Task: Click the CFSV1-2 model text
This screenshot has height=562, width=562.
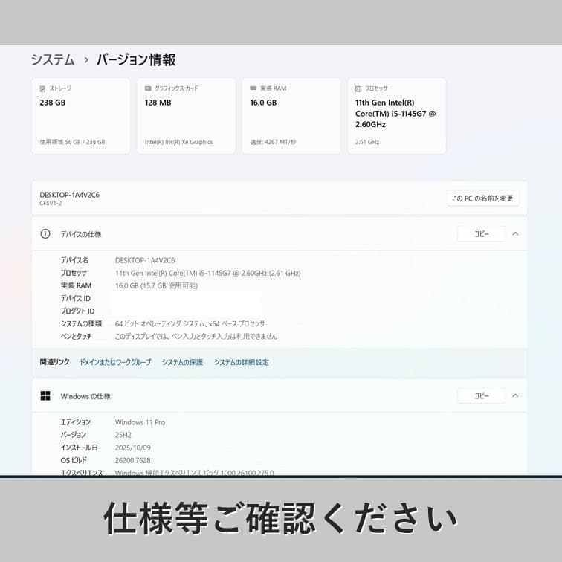Action: coord(51,203)
